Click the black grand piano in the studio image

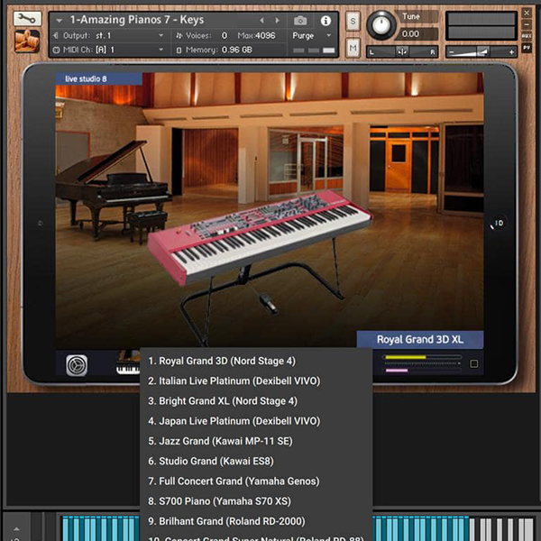pyautogui.click(x=113, y=189)
